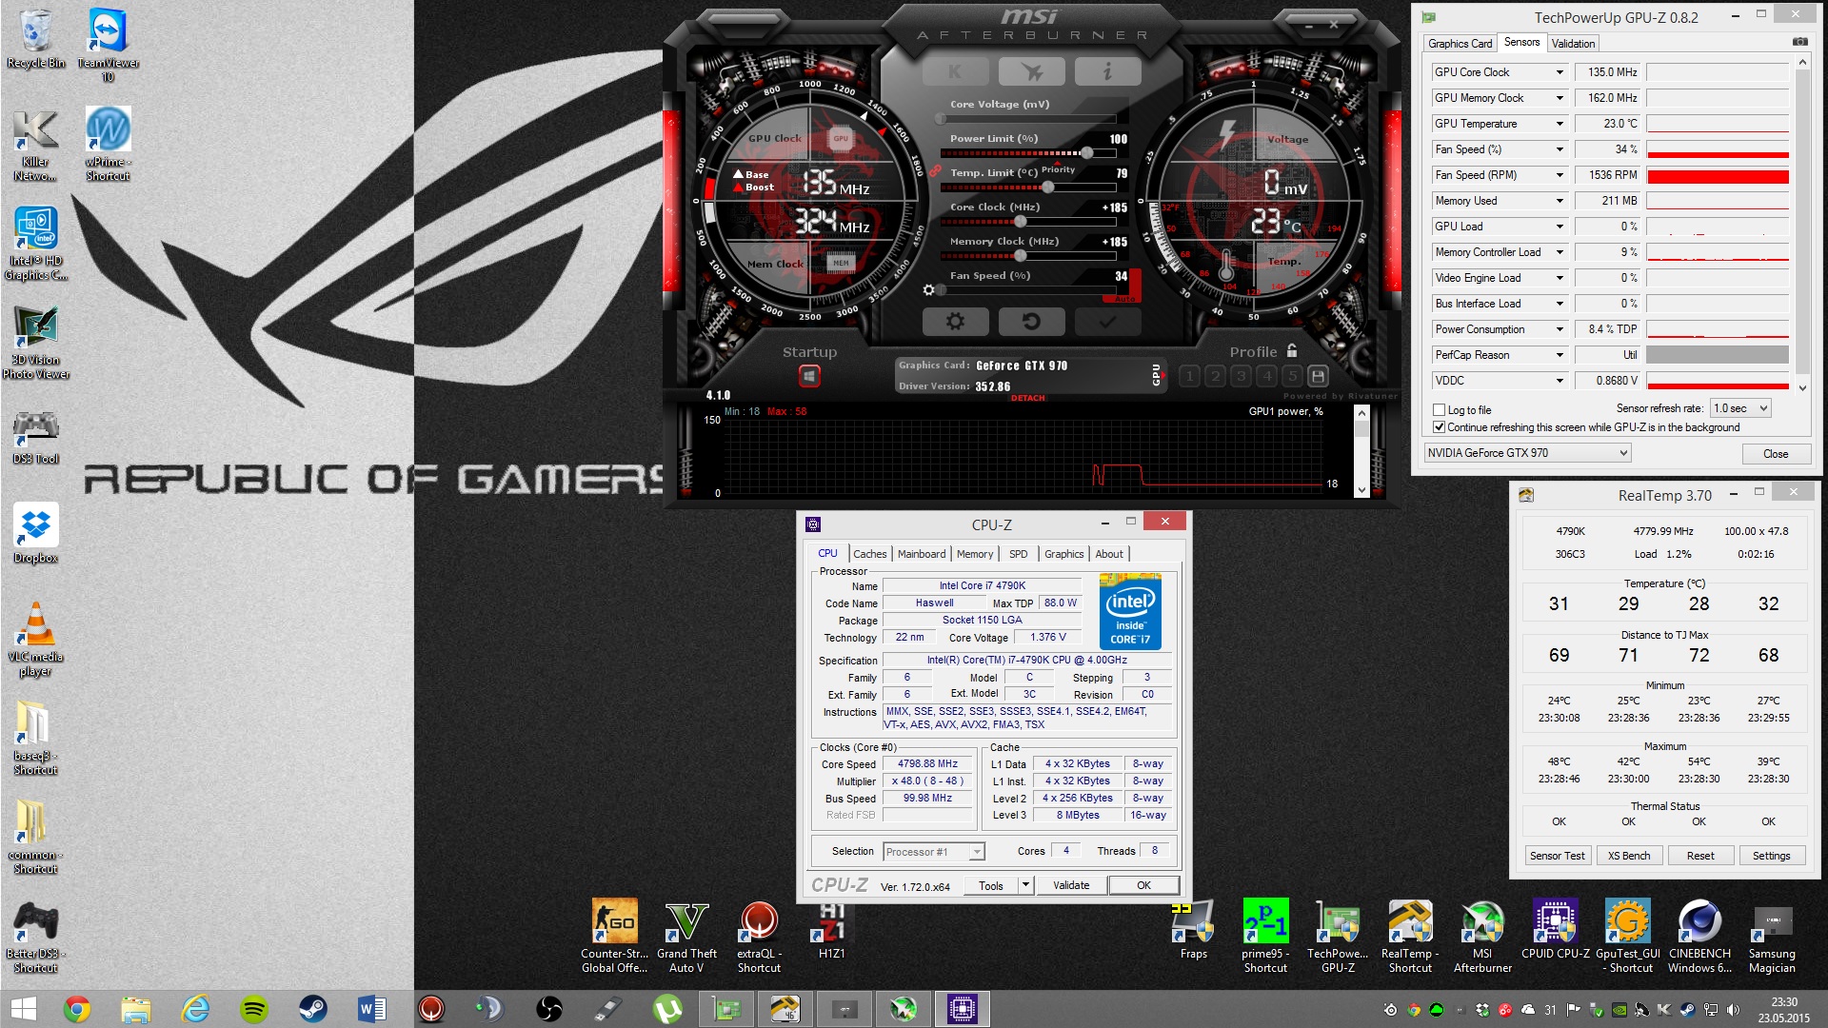The height and width of the screenshot is (1028, 1828).
Task: Open CINEBENCH desktop shortcut
Action: coord(1699,937)
